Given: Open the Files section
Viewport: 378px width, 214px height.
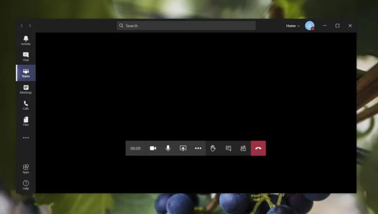Looking at the screenshot, I should pyautogui.click(x=26, y=121).
